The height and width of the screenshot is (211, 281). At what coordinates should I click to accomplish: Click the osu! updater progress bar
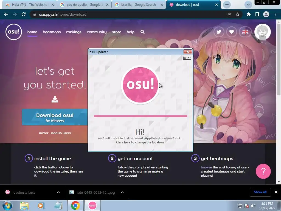click(140, 116)
